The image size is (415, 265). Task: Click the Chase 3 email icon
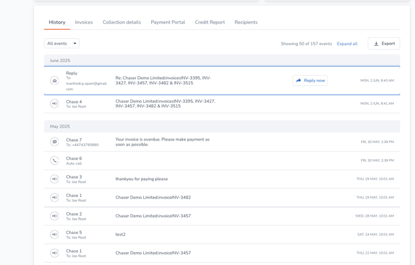(55, 179)
